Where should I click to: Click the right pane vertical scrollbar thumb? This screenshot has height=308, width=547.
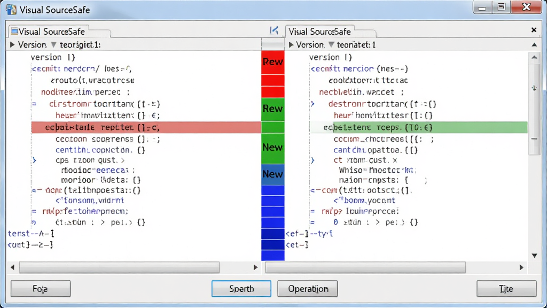(x=534, y=108)
